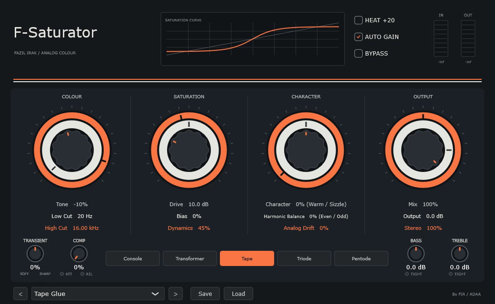Click the TREBLE small knob
This screenshot has width=495, height=304.
460,254
